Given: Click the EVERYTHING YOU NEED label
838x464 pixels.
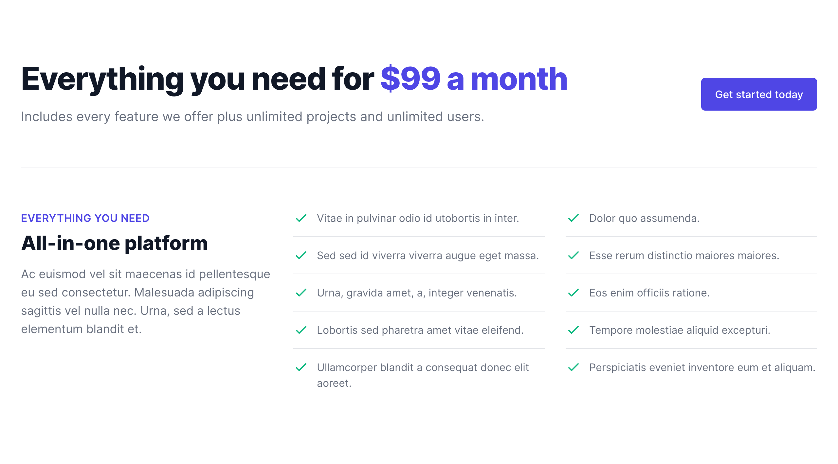Looking at the screenshot, I should tap(85, 218).
